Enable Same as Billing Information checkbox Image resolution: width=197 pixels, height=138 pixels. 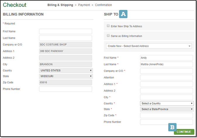coord(108,36)
